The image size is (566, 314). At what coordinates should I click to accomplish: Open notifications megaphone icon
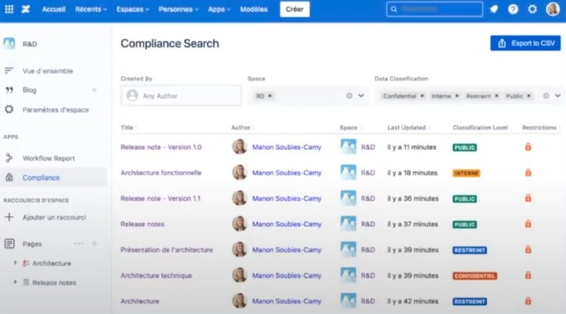tap(494, 9)
